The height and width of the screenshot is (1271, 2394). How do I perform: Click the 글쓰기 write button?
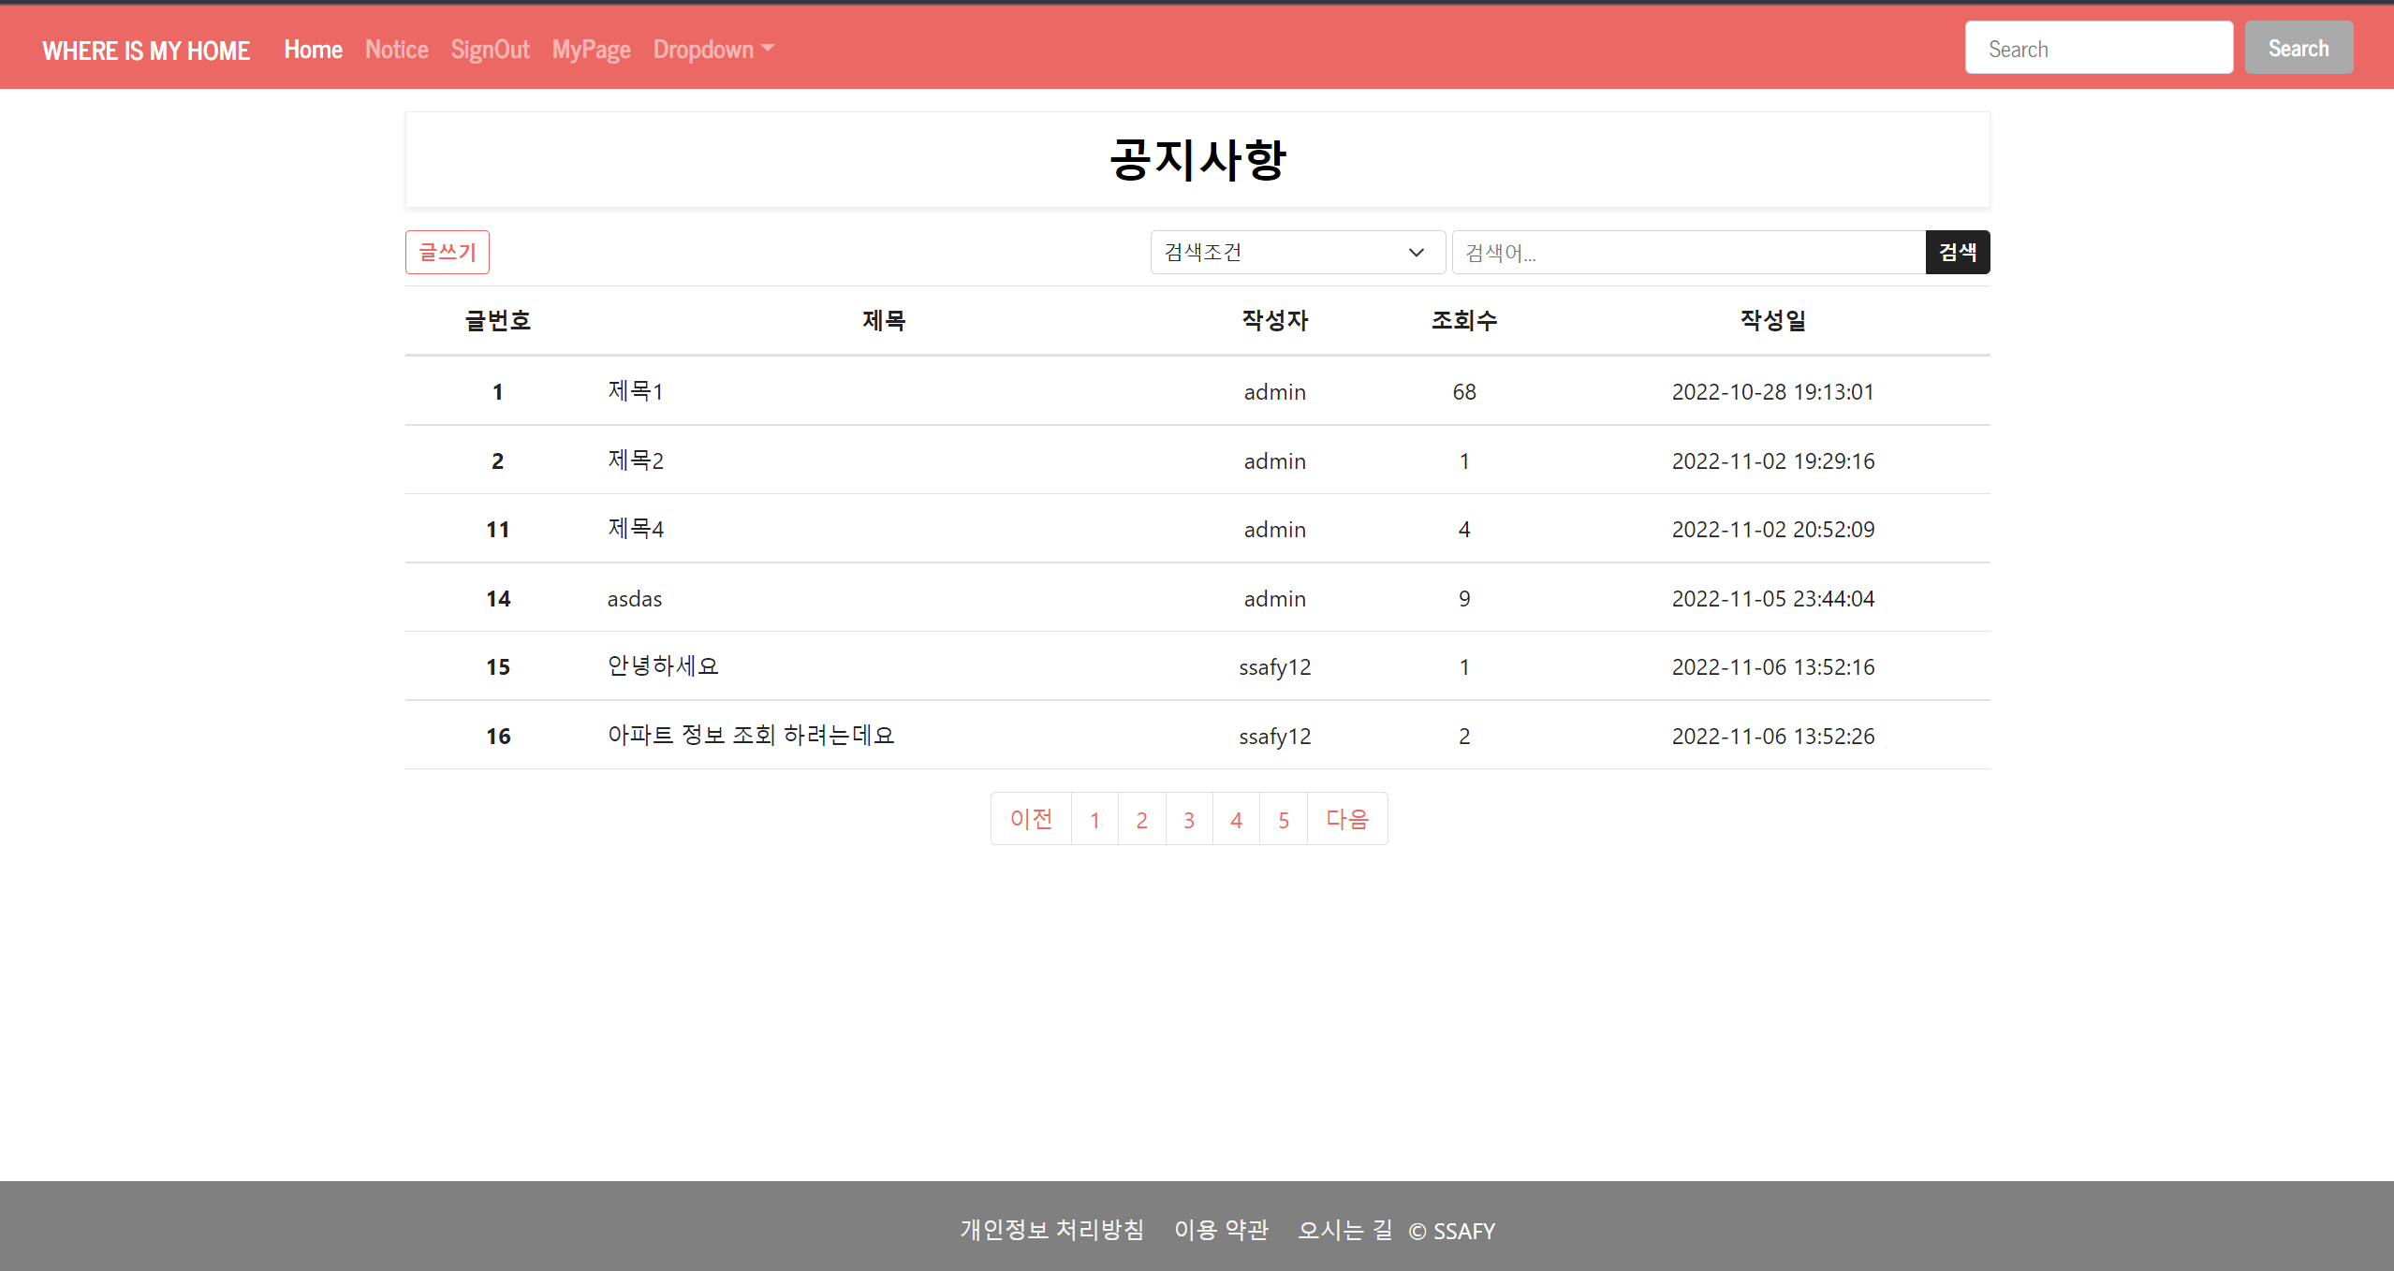pyautogui.click(x=447, y=253)
